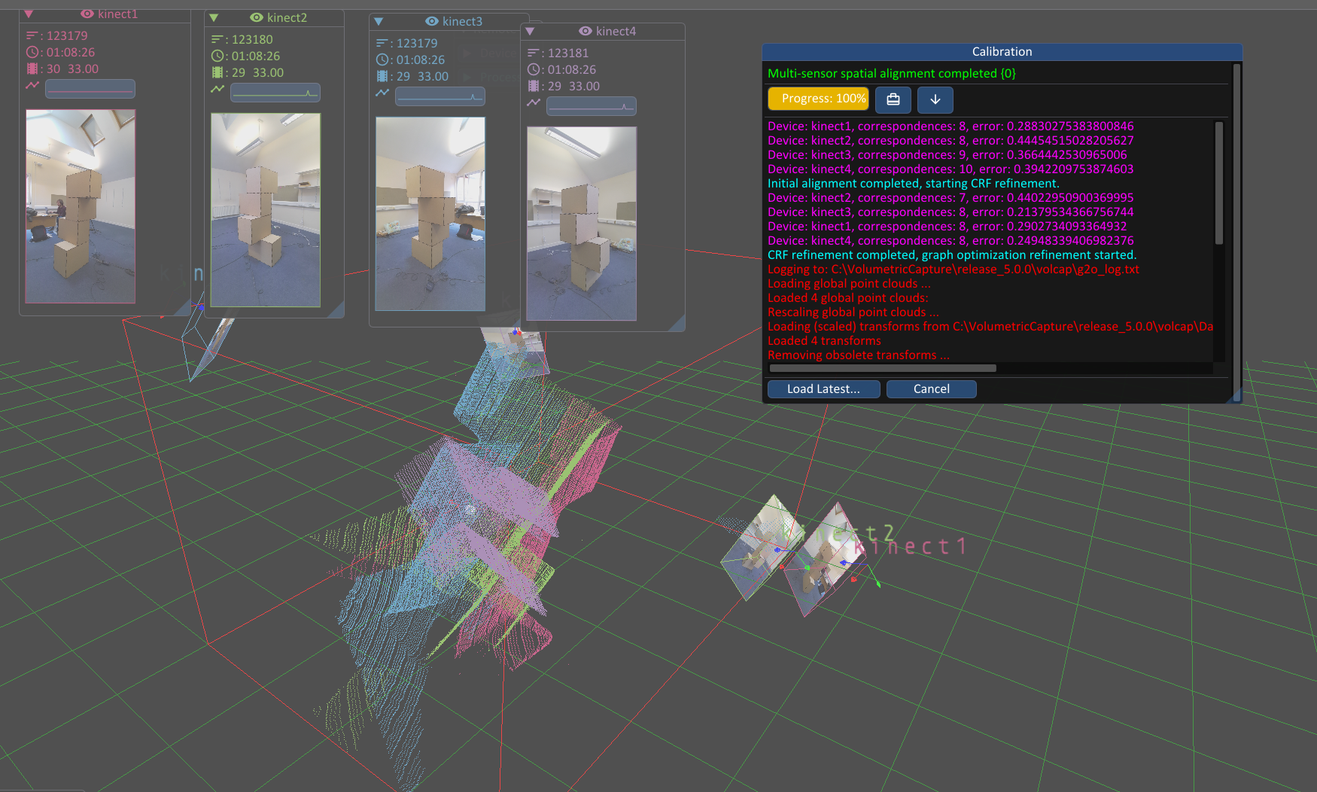This screenshot has height=792, width=1317.
Task: Click the clock icon in the kinect4 panel
Action: pyautogui.click(x=533, y=69)
